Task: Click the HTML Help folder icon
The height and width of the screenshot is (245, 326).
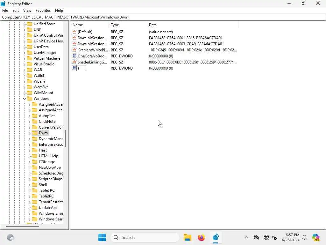Action: (35, 156)
